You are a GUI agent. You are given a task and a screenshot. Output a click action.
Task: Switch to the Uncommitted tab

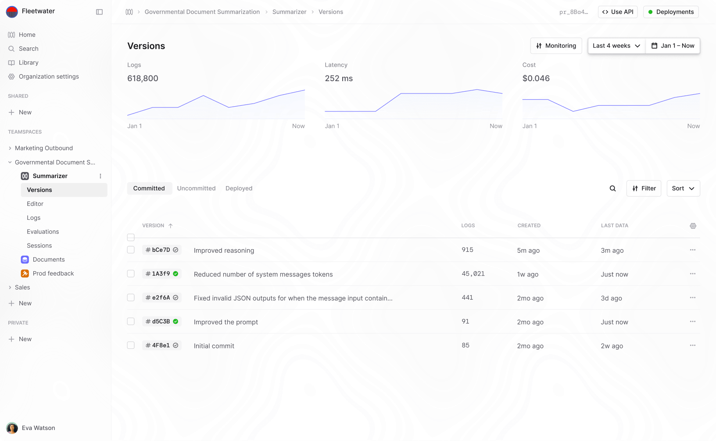[196, 189]
